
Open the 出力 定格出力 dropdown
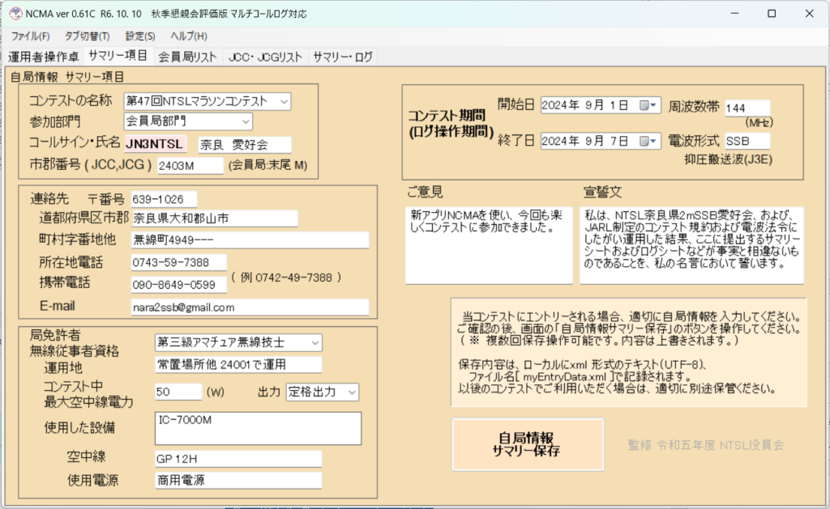click(x=351, y=392)
